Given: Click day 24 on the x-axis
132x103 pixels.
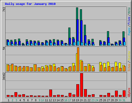Looking at the screenshot, I should click(x=97, y=100).
